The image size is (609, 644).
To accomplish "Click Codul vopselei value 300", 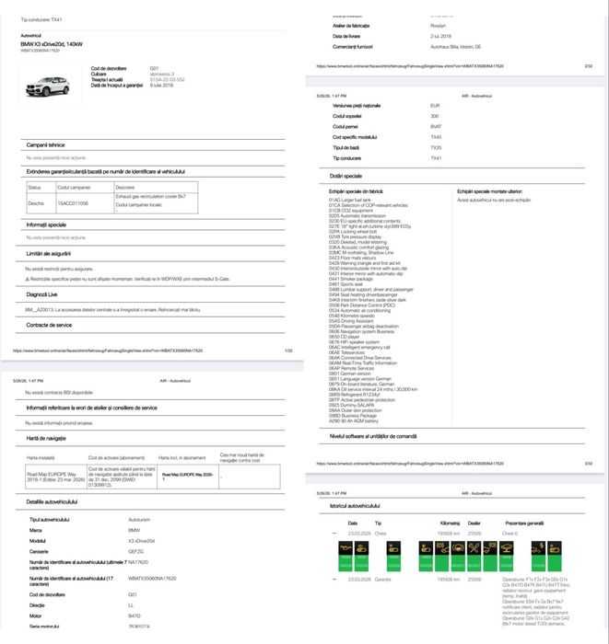I will click(x=434, y=116).
